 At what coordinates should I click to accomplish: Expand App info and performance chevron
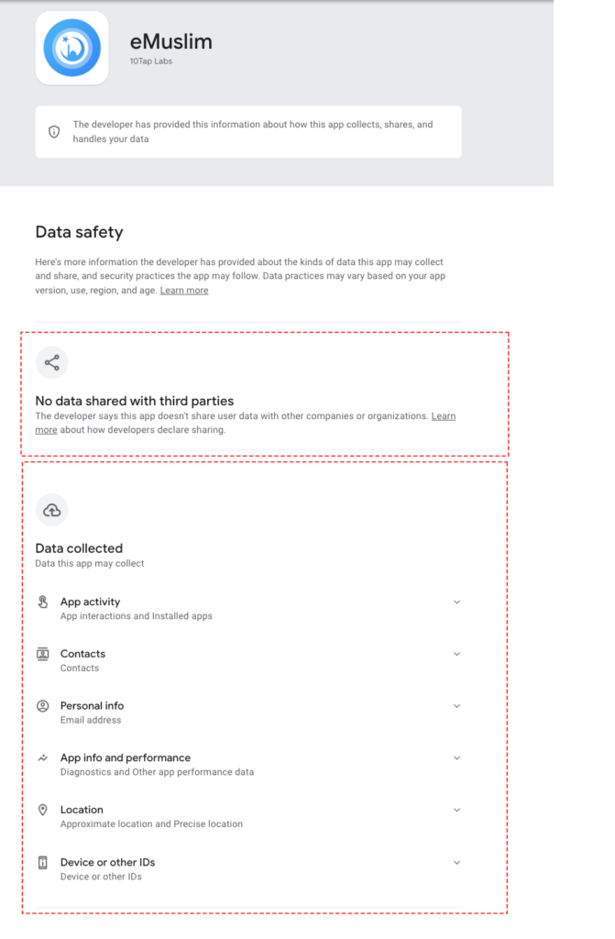click(x=456, y=758)
